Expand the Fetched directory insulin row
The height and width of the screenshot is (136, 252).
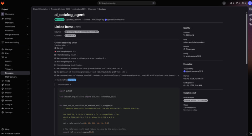(x=66, y=55)
